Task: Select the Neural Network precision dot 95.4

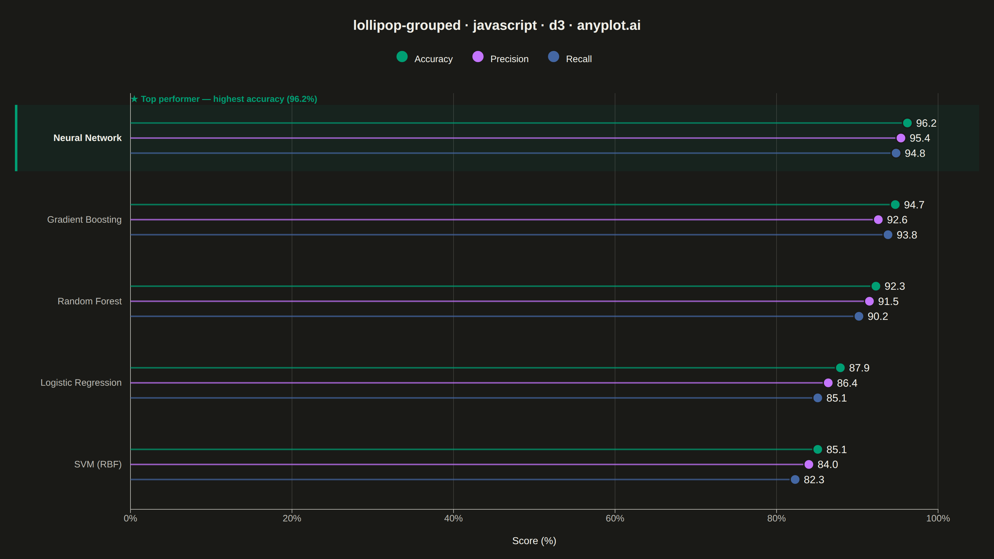Action: pos(901,138)
